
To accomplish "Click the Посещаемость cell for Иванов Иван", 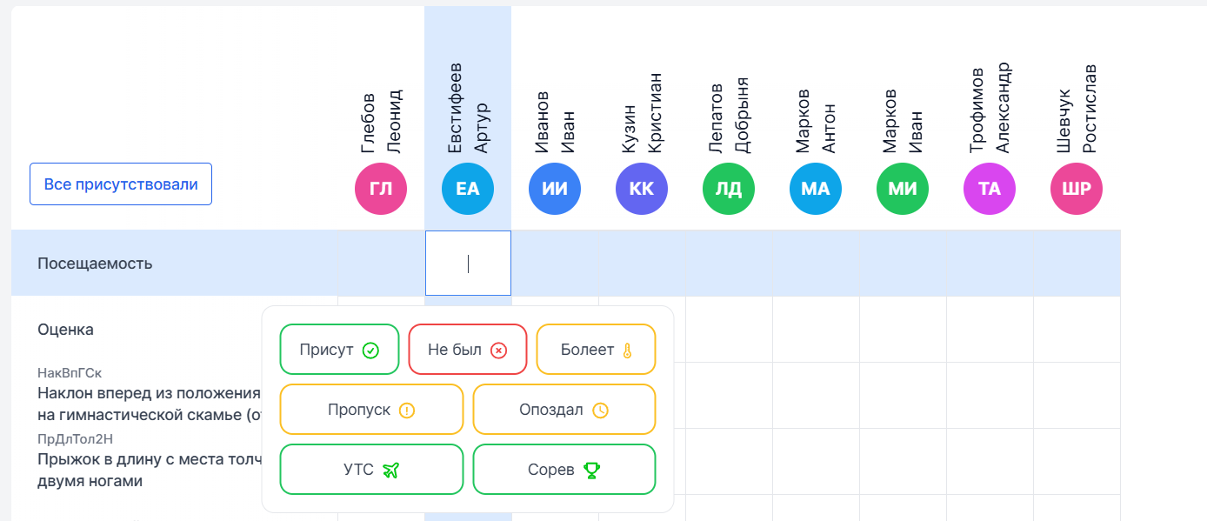I will click(x=555, y=263).
